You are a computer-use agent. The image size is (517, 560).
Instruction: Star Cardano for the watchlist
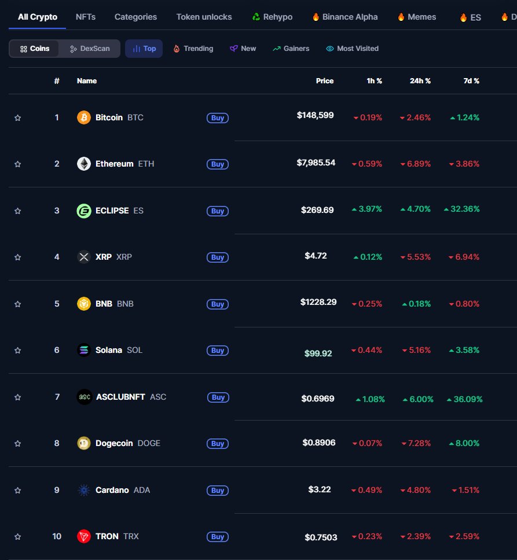pyautogui.click(x=17, y=491)
